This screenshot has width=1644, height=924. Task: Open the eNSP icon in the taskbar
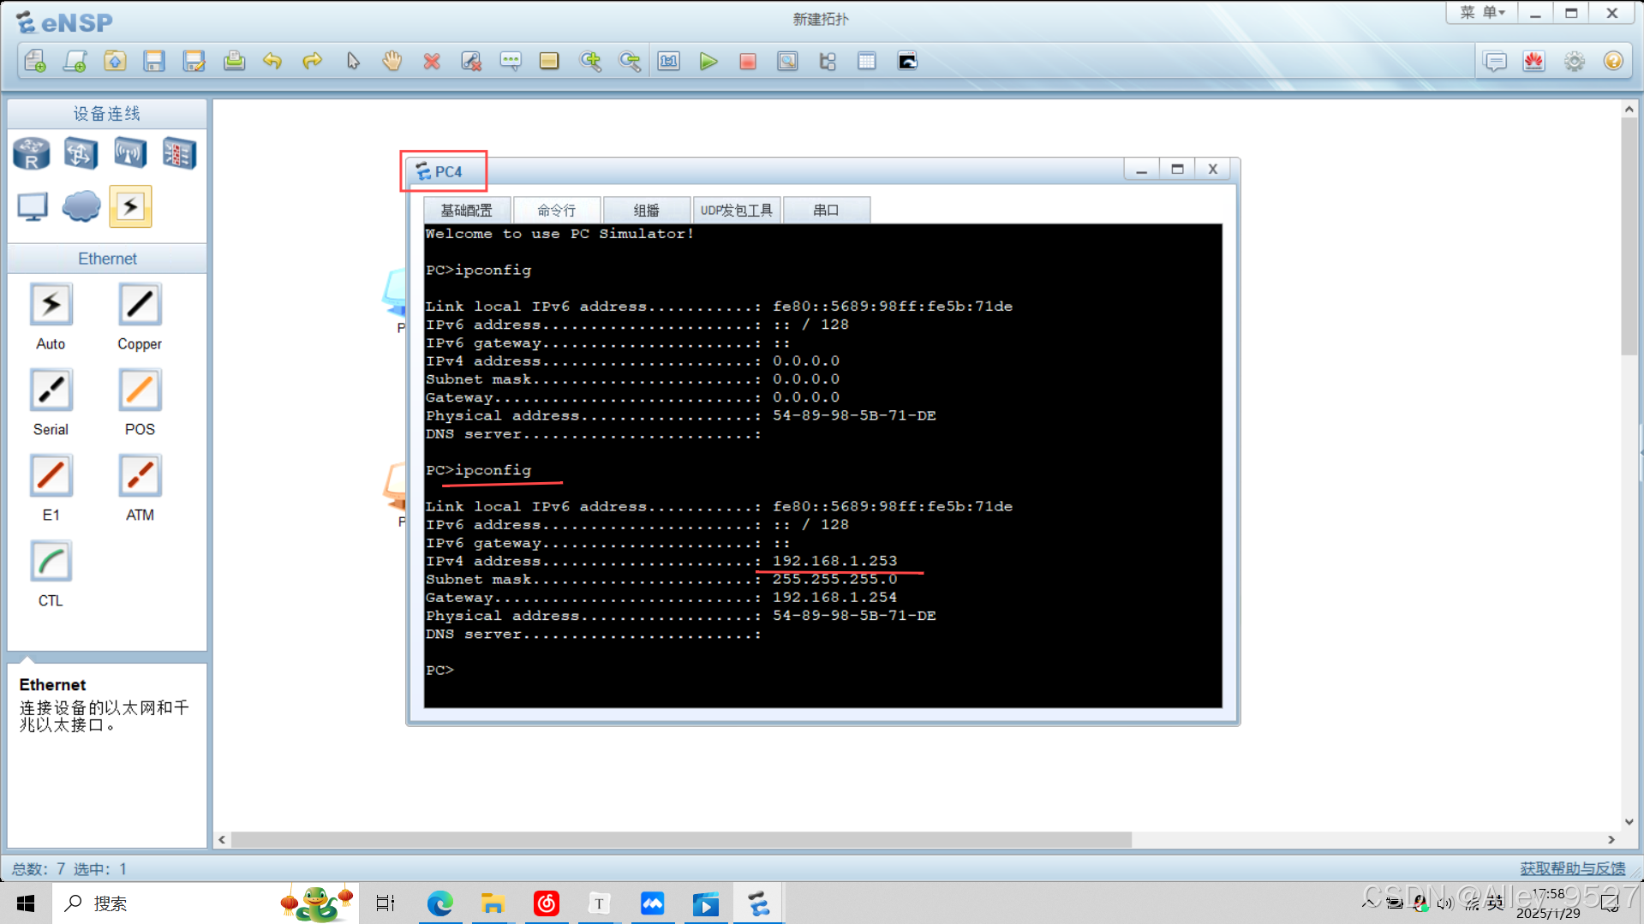coord(757,903)
